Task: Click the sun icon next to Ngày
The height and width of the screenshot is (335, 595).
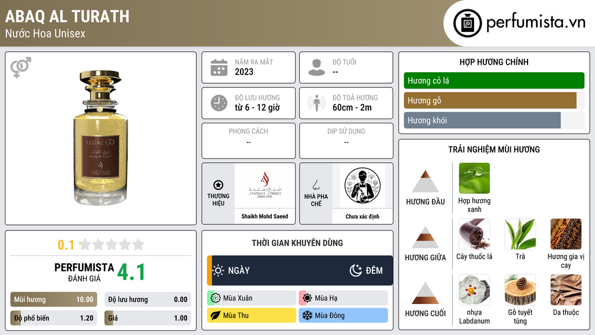Action: (x=218, y=270)
